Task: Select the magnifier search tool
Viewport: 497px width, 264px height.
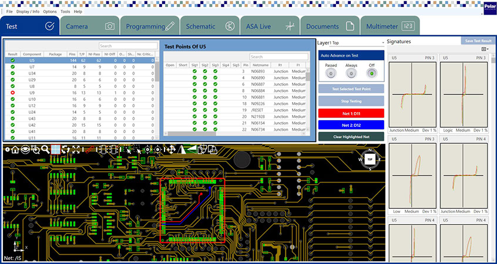Action: pyautogui.click(x=45, y=150)
